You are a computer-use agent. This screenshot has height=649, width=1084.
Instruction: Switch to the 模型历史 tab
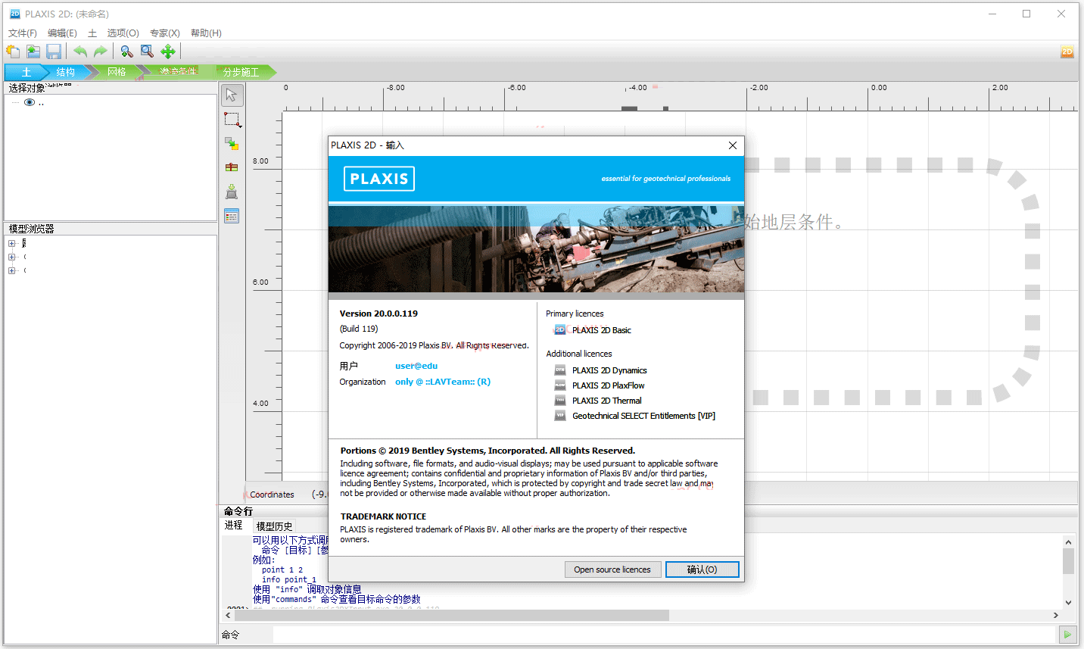point(274,526)
